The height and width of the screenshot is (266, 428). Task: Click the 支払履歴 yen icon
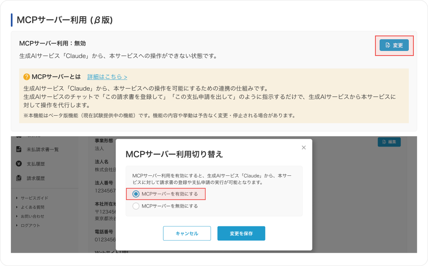pyautogui.click(x=18, y=164)
